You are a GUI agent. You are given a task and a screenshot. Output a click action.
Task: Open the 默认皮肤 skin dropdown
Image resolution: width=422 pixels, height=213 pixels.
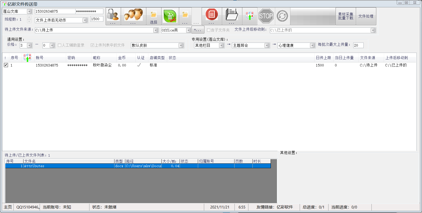[x=181, y=45]
